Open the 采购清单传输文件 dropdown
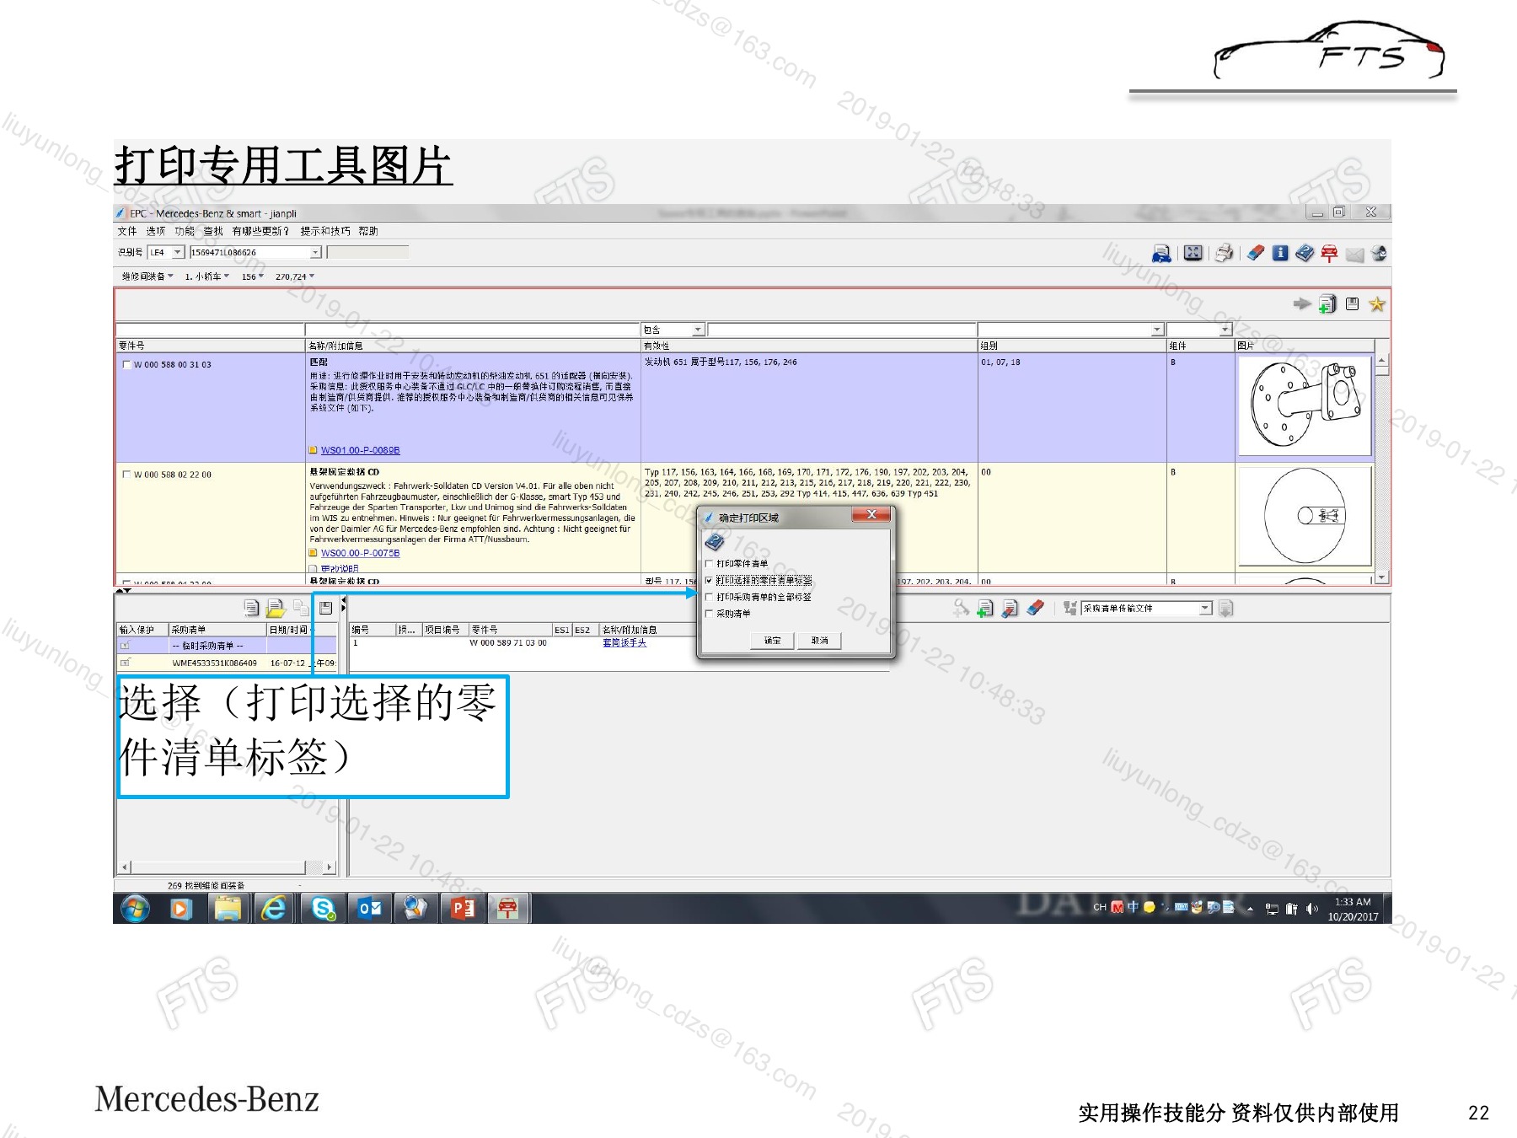Image resolution: width=1517 pixels, height=1138 pixels. tap(1205, 608)
